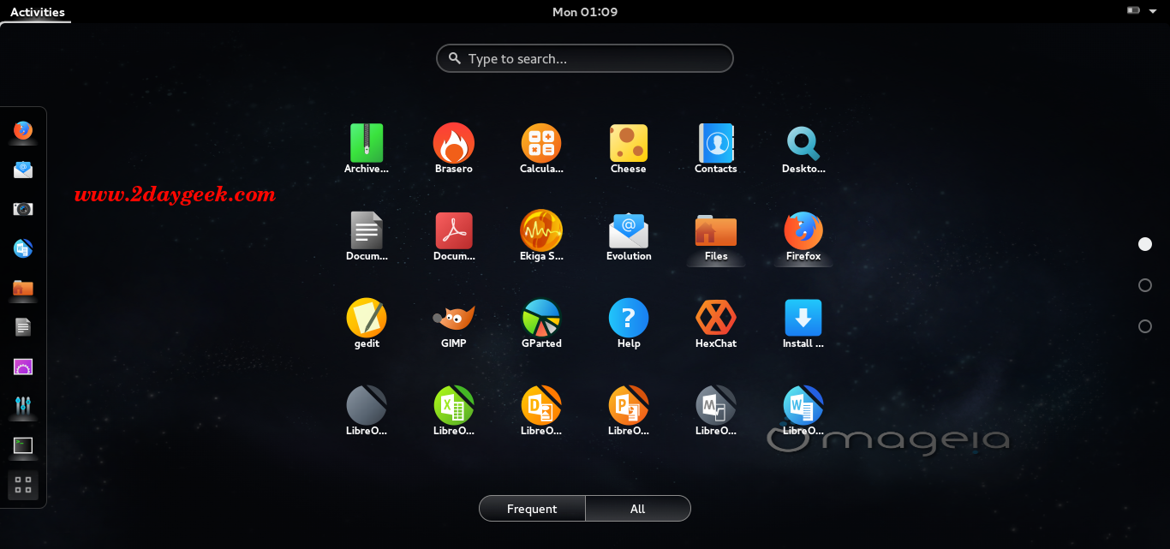The width and height of the screenshot is (1170, 549).
Task: Click the battery indicator in top bar
Action: (x=1134, y=11)
